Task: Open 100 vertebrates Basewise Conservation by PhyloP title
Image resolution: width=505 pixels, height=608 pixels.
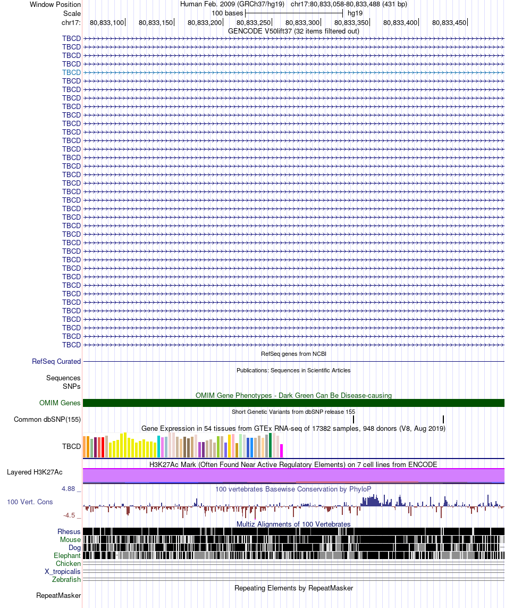Action: [293, 489]
